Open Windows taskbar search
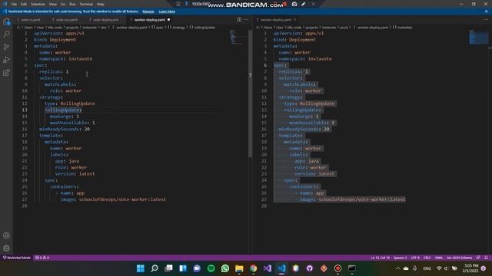 click(x=155, y=268)
